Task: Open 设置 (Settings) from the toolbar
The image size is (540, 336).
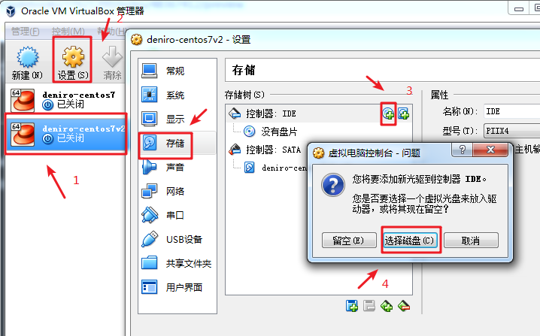Action: point(73,62)
